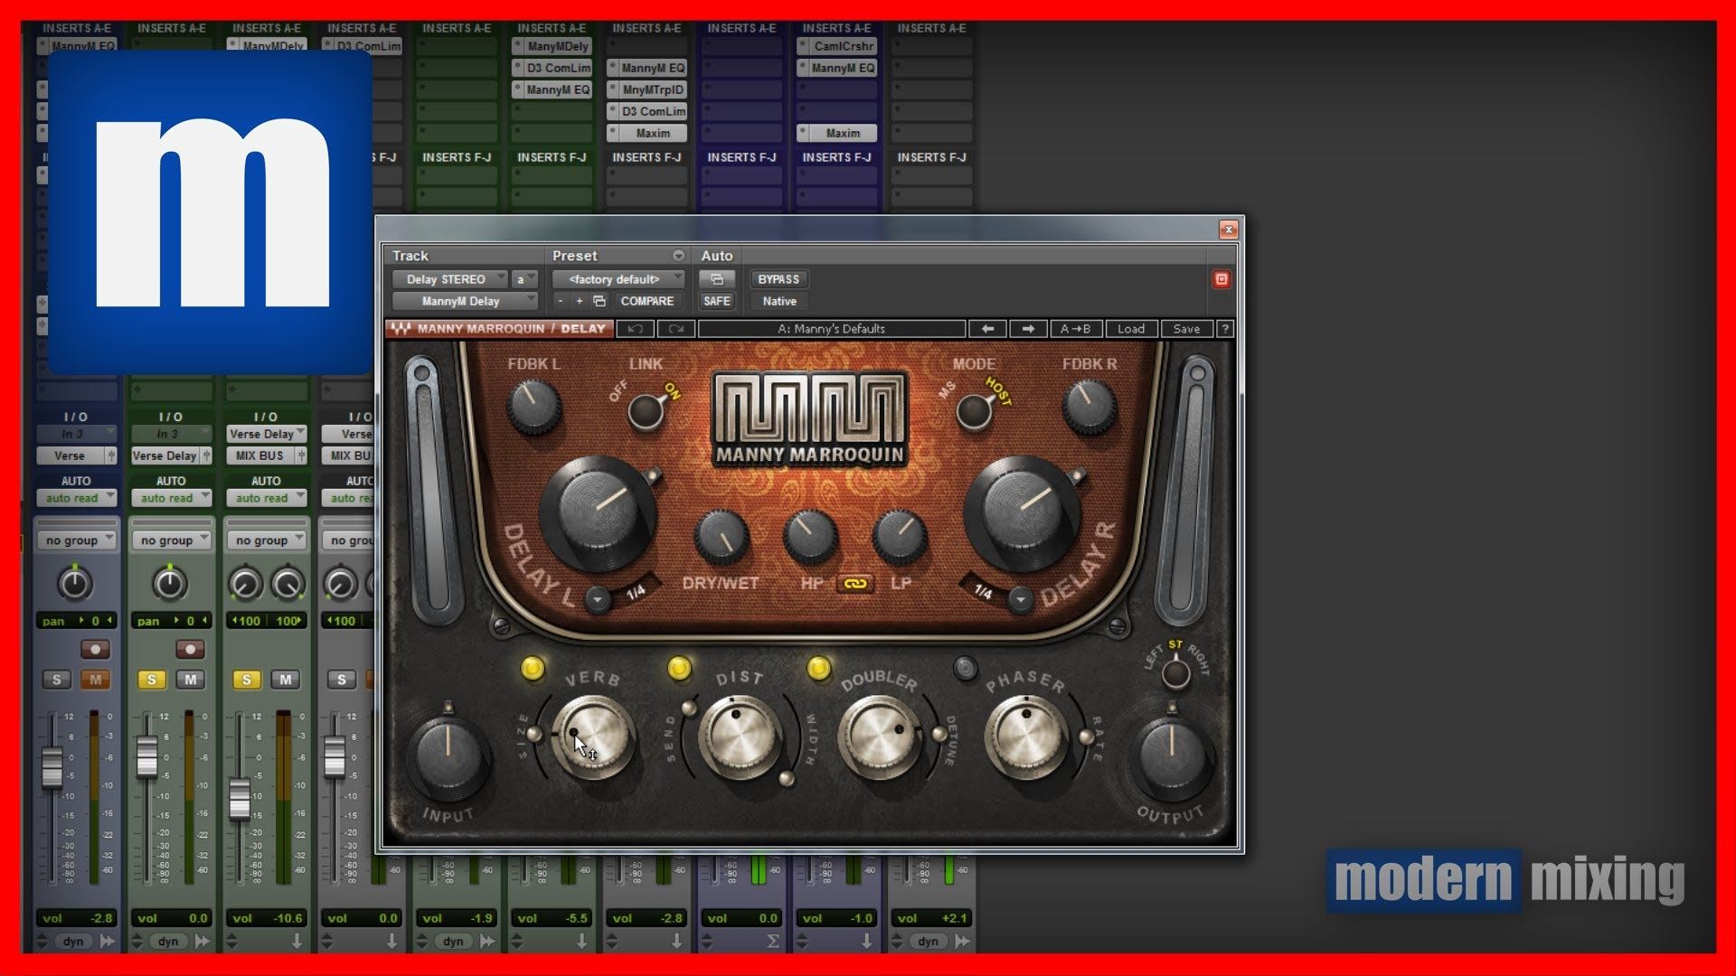Solo the Verse Delay track

coord(152,680)
